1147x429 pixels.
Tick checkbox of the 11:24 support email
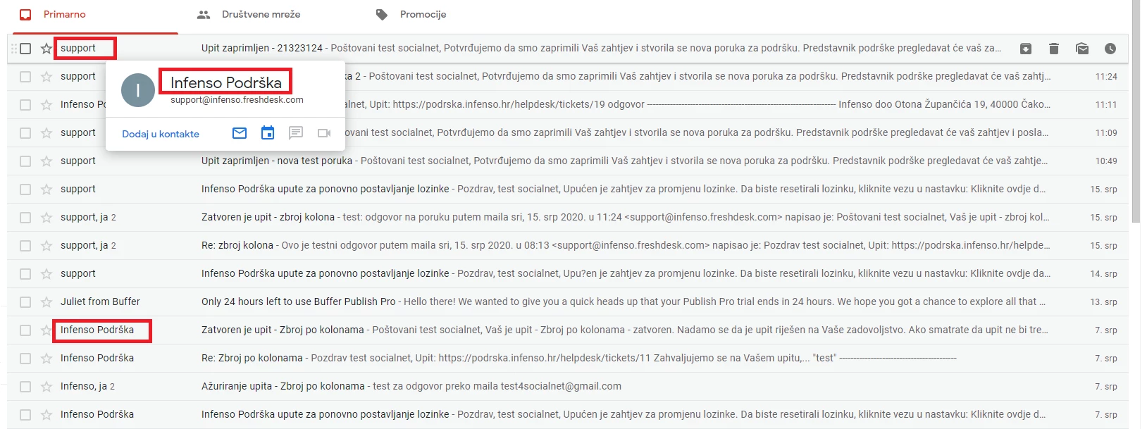25,77
